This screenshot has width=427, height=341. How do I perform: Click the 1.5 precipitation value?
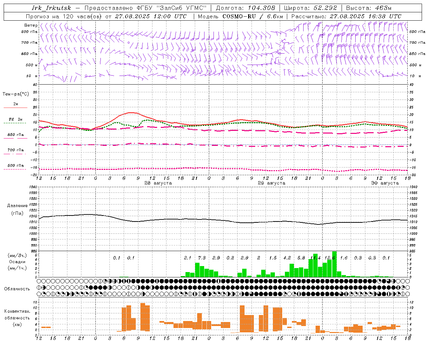point(273,258)
